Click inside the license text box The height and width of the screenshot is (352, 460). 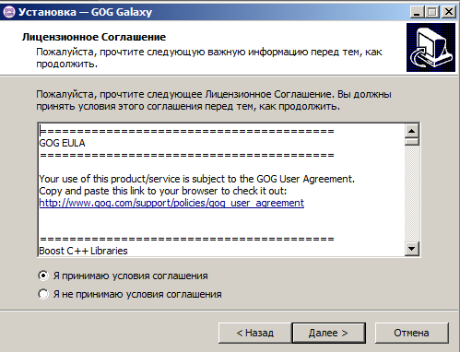click(x=221, y=190)
